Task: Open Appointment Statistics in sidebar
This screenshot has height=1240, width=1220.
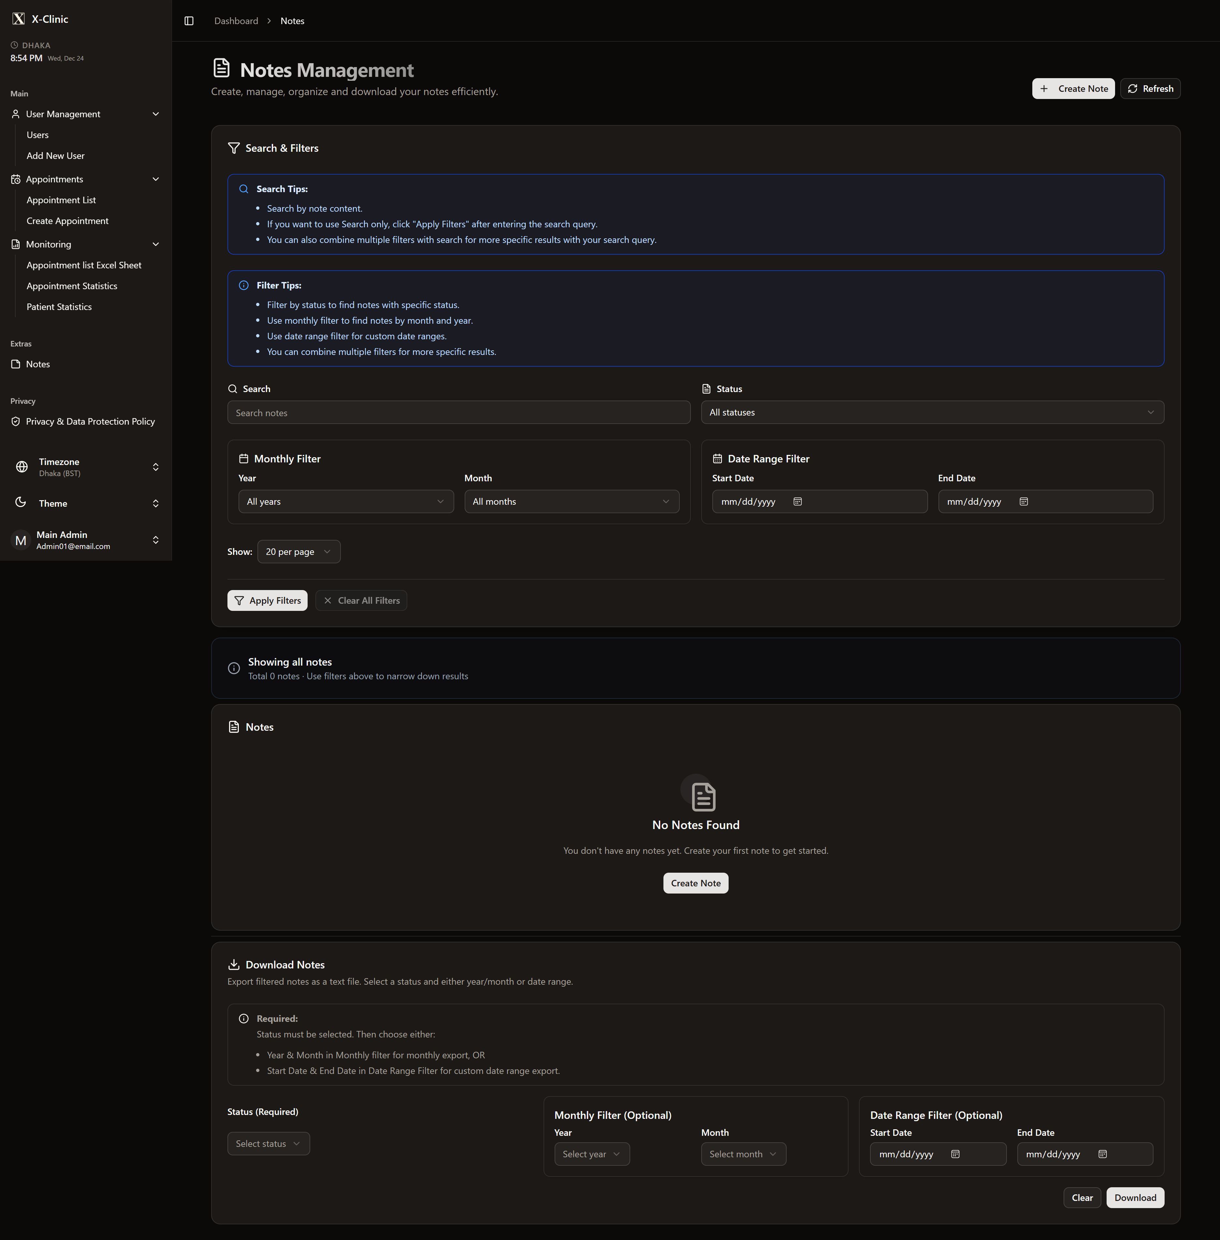Action: point(72,286)
